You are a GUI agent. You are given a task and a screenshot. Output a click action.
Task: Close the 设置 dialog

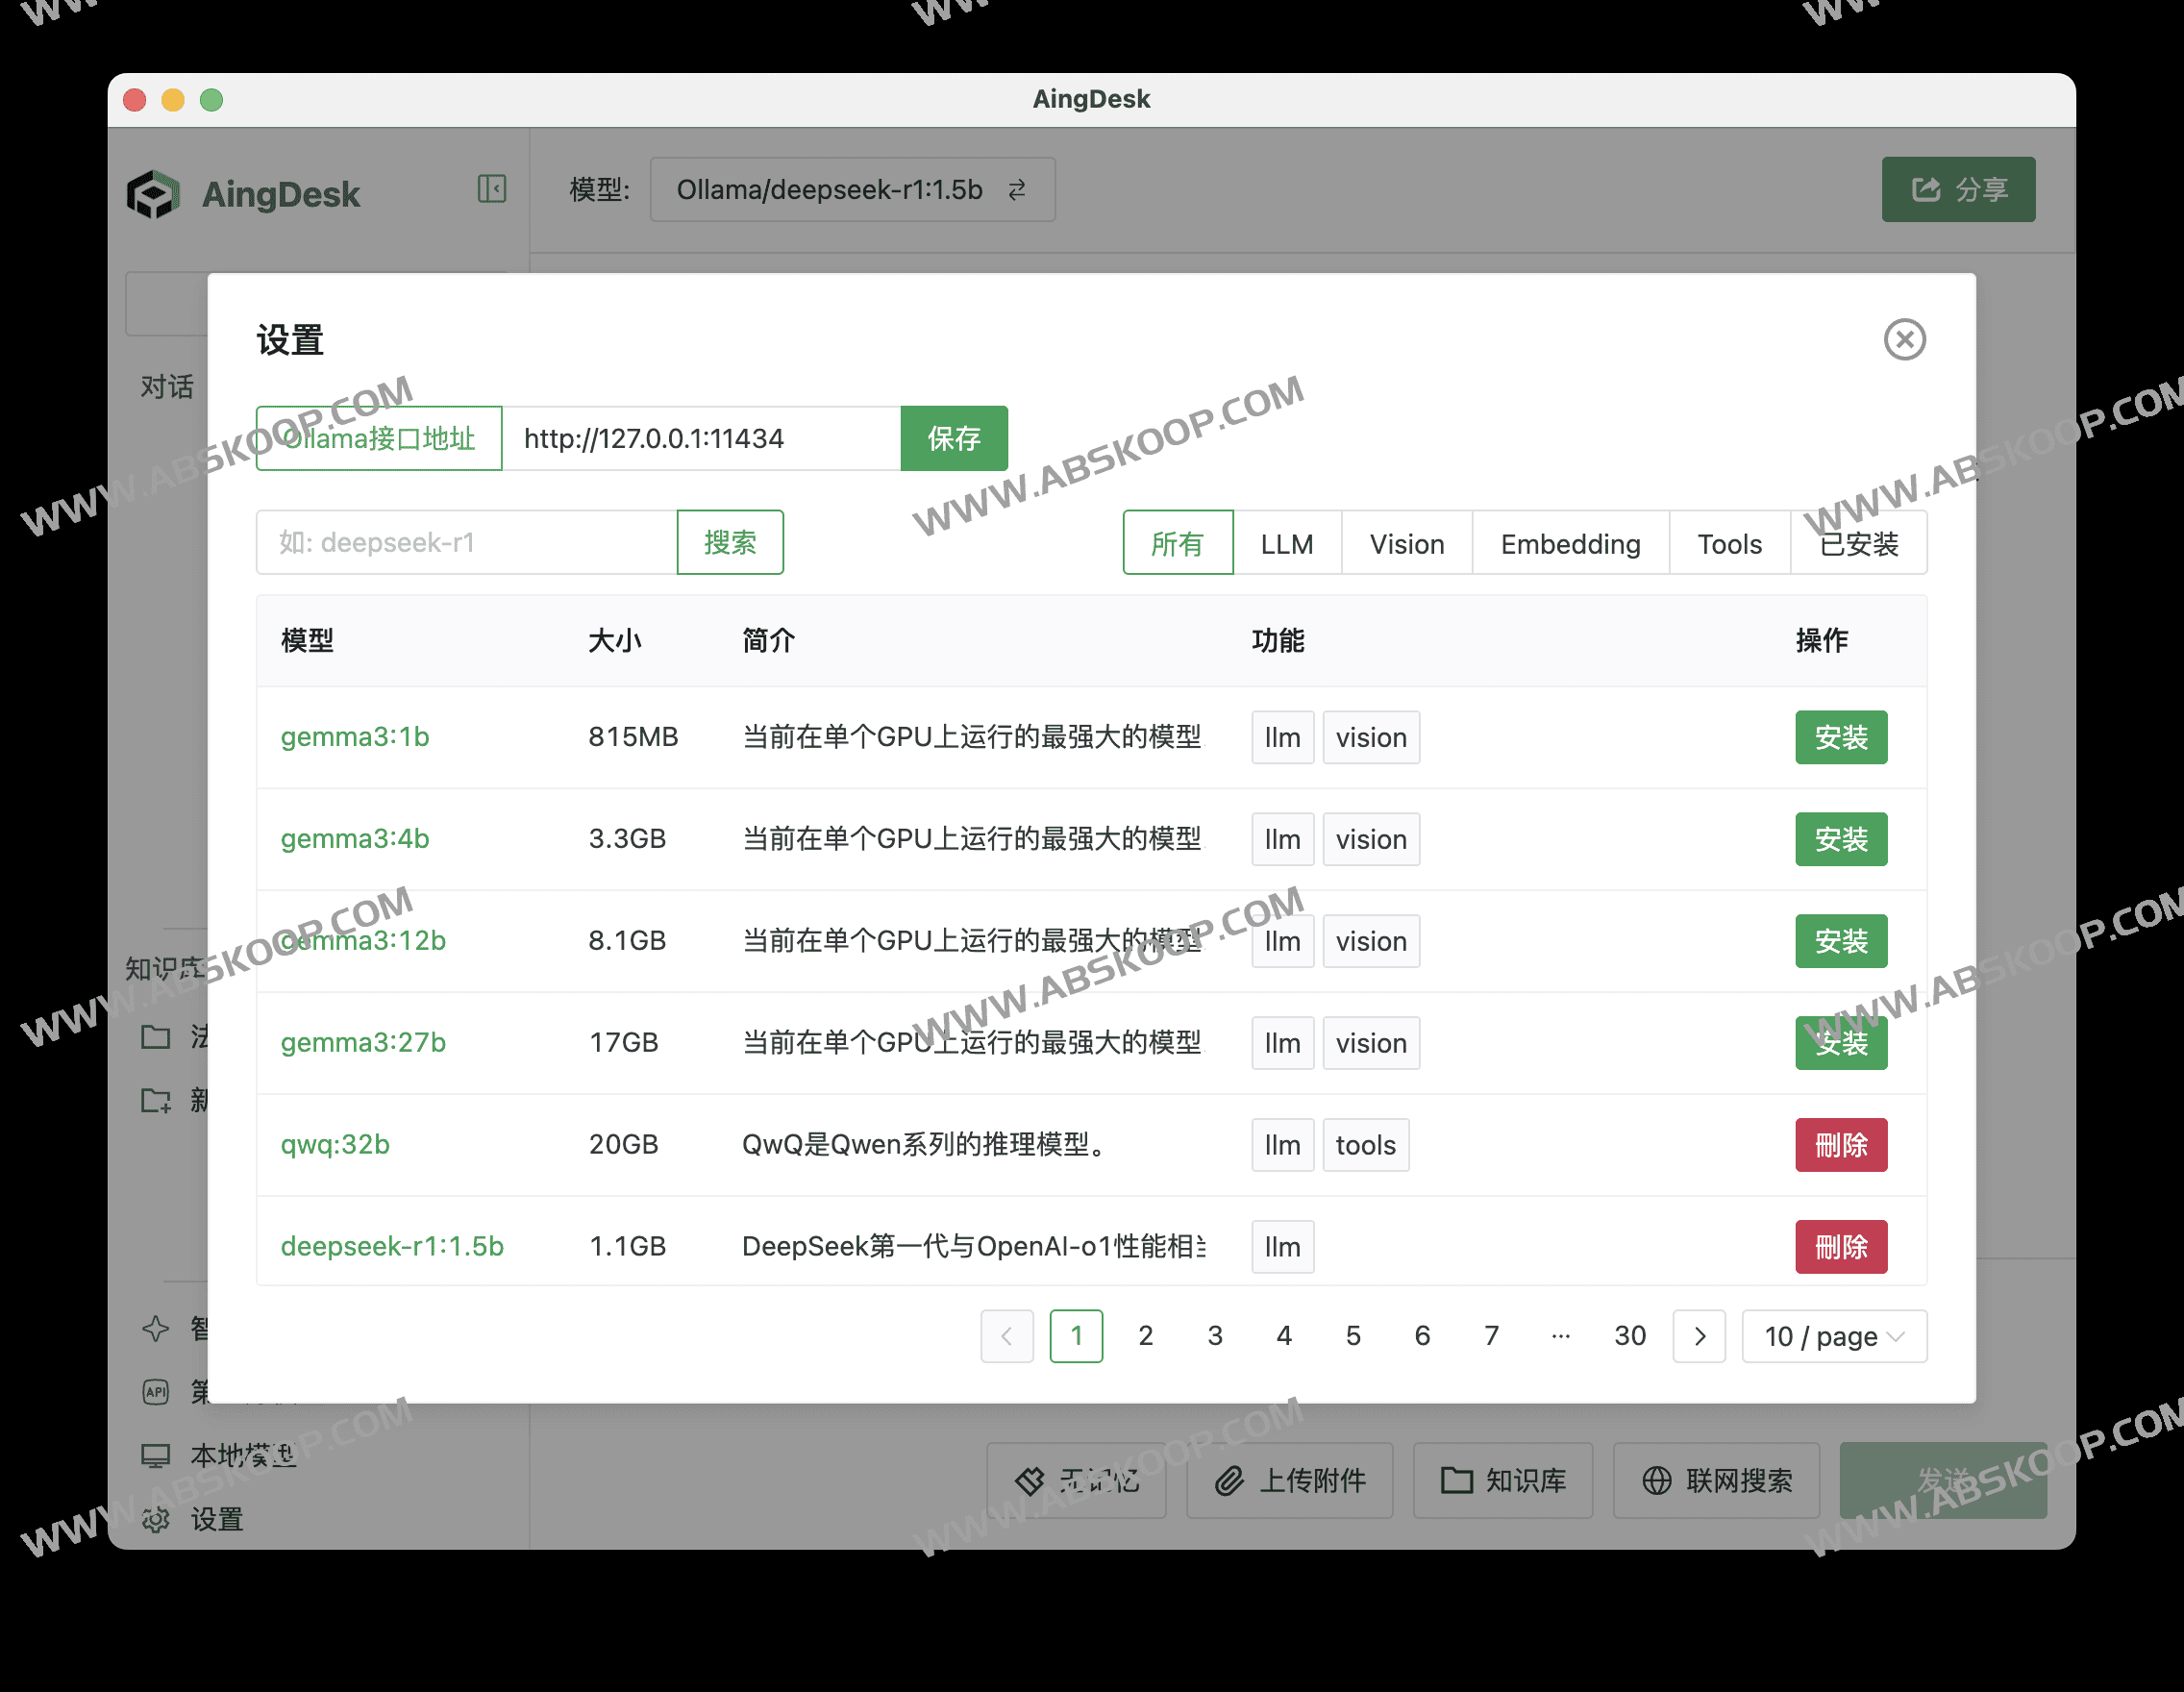click(x=1905, y=340)
